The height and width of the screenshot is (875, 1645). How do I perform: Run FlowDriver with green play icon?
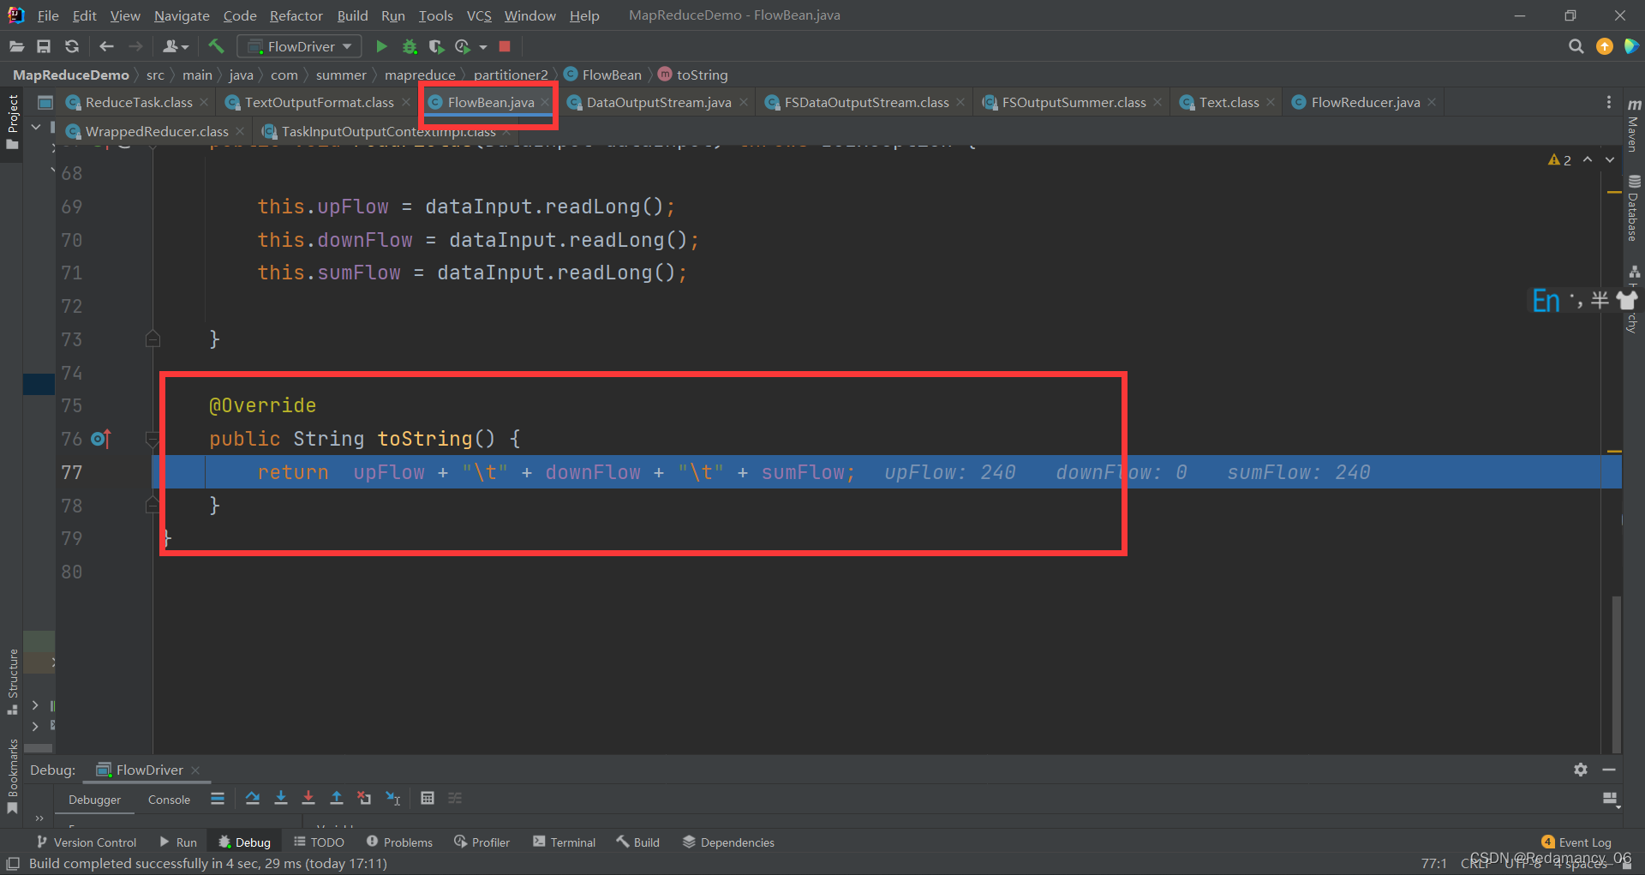(x=382, y=46)
